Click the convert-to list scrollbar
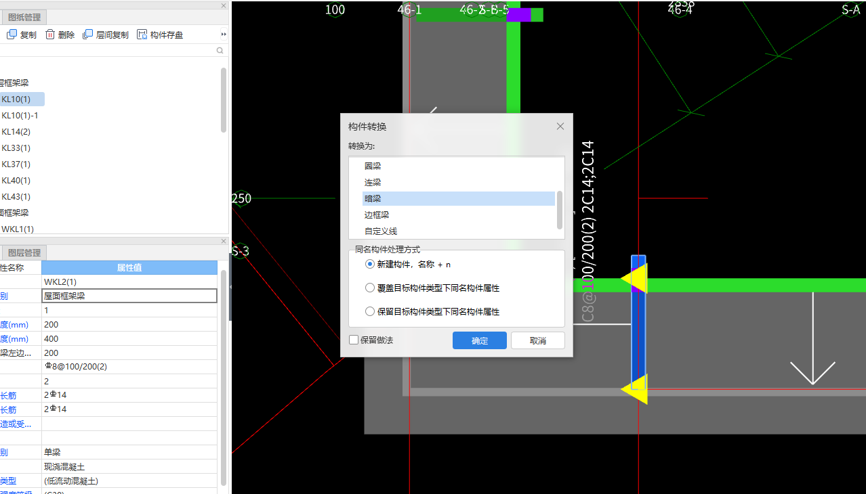Image resolution: width=866 pixels, height=494 pixels. 560,210
